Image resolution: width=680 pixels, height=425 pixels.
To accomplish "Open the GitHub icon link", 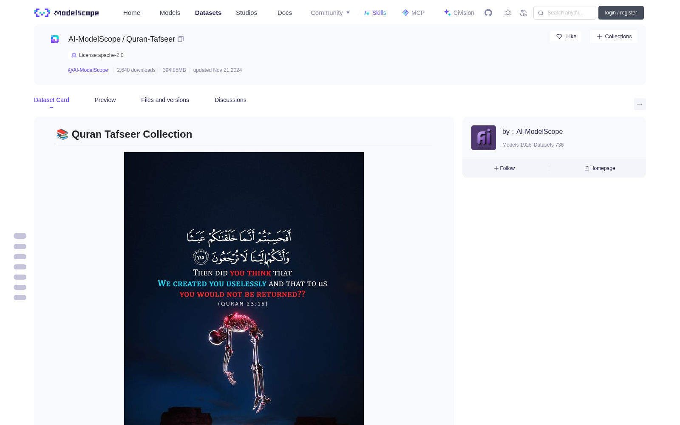I will (488, 13).
